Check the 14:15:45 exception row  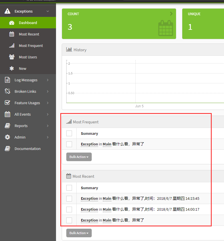(x=69, y=199)
